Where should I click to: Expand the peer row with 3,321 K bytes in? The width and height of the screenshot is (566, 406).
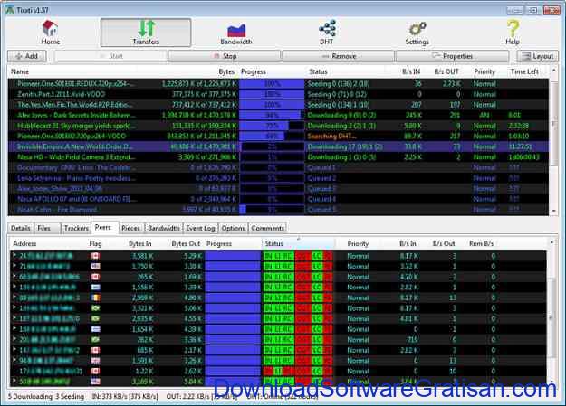[x=14, y=307]
